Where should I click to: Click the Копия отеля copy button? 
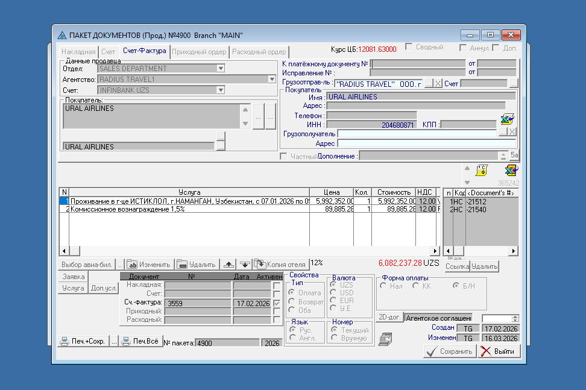[x=281, y=265]
